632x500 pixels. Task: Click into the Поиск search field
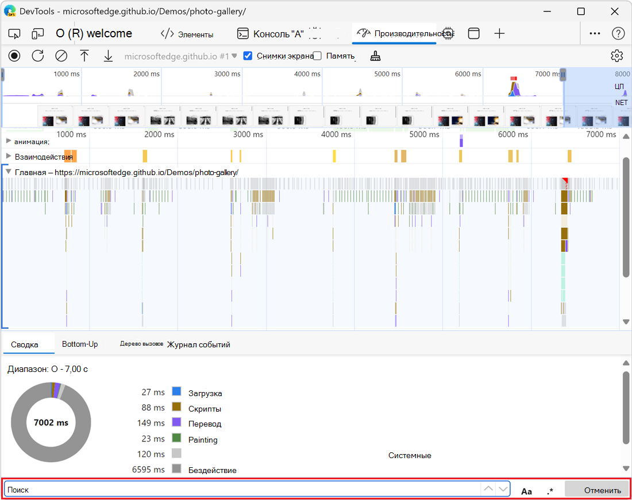[241, 490]
